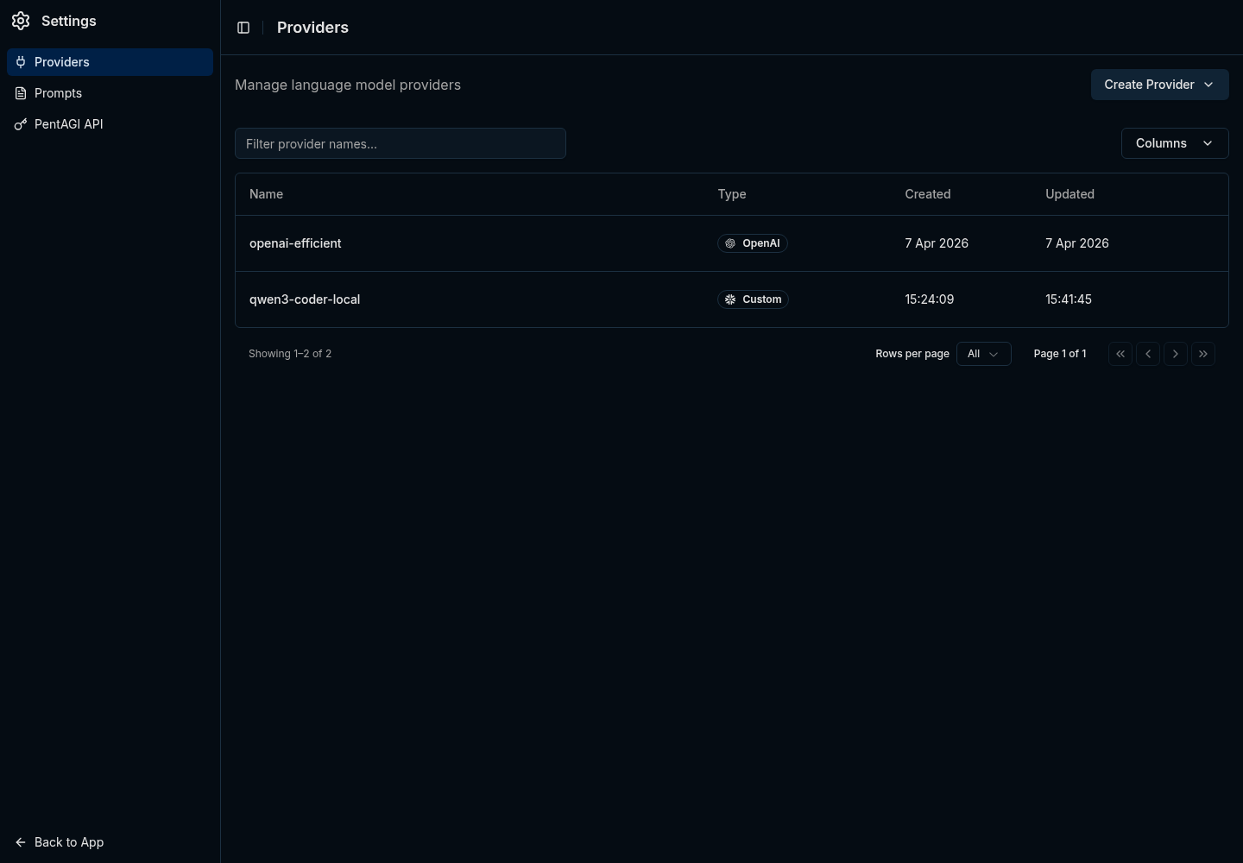Sort by the Name column header
The width and height of the screenshot is (1243, 863).
[266, 194]
